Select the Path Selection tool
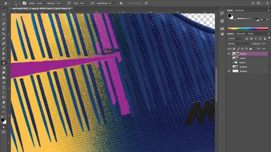The height and width of the screenshot is (152, 271). (x=3, y=92)
